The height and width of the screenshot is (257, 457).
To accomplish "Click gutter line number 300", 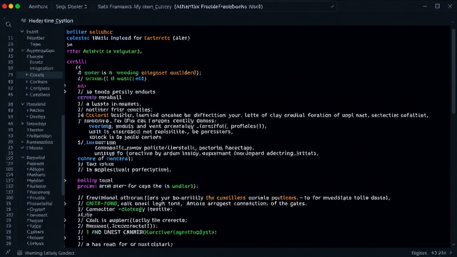I will click(10, 198).
